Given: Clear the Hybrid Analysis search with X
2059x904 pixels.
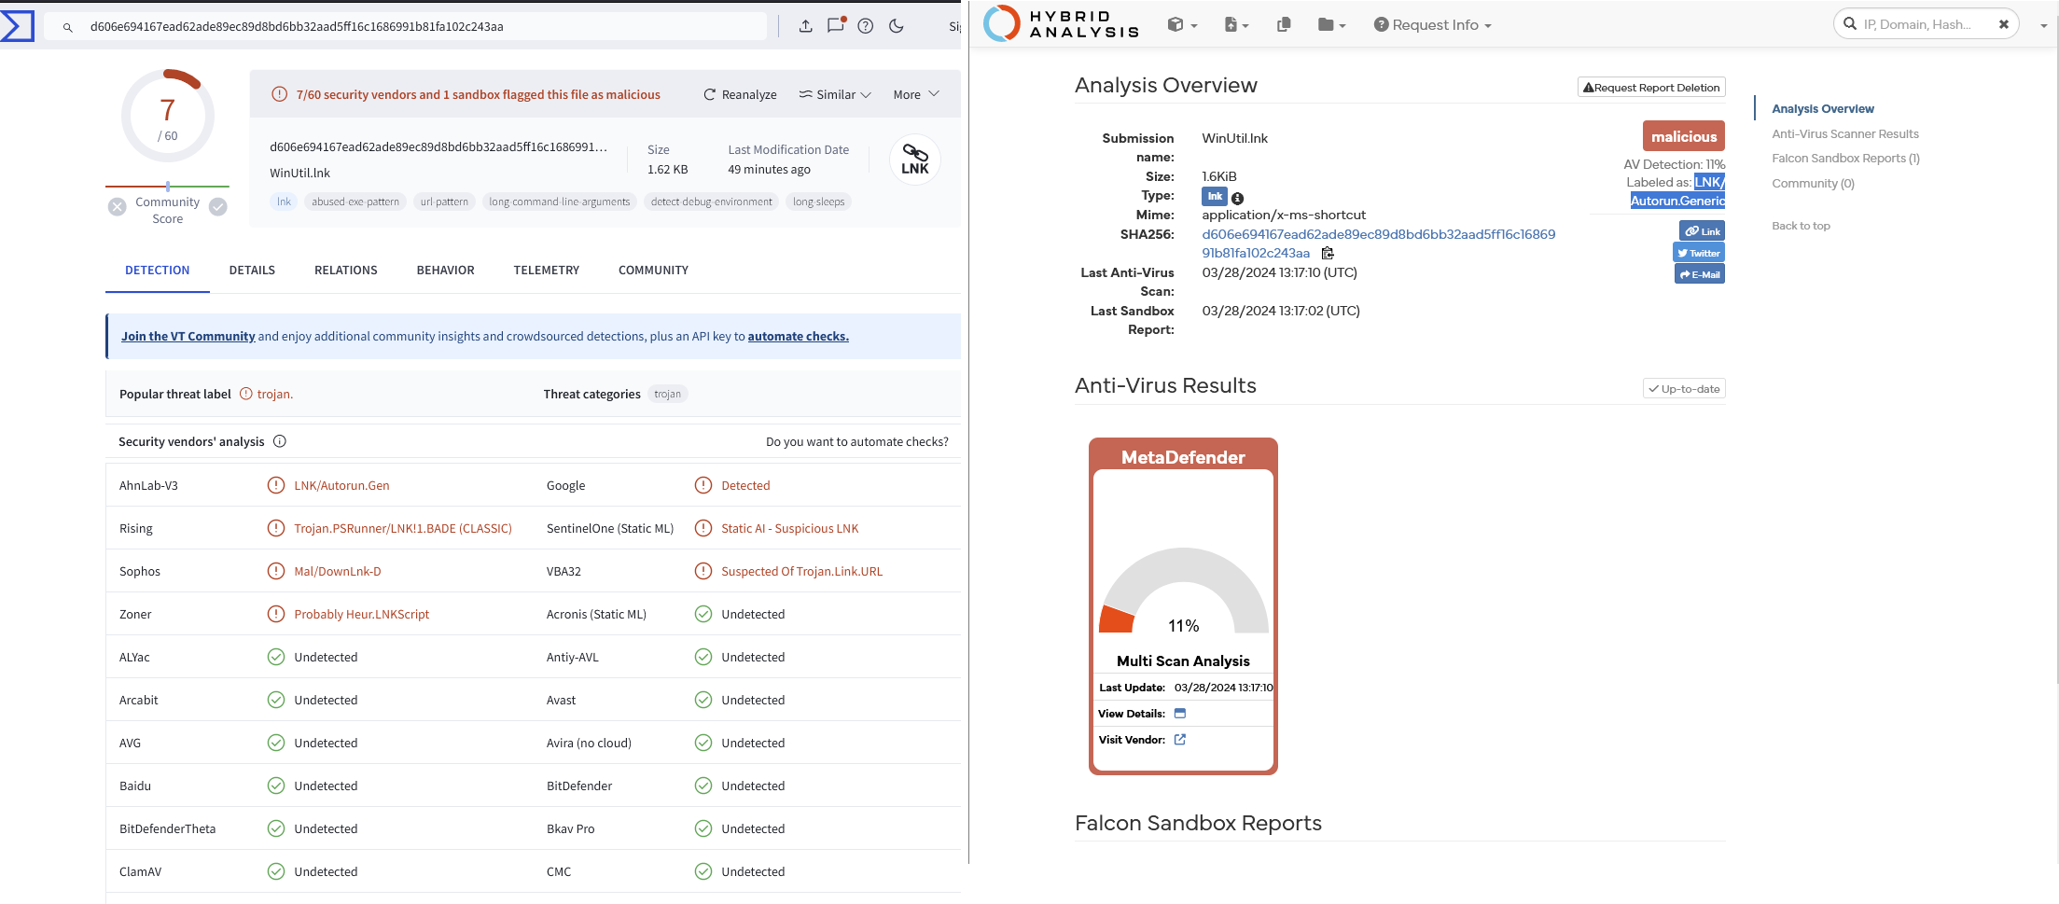Looking at the screenshot, I should click(2003, 25).
